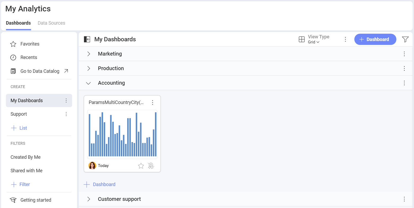Apply the Shared with Me filter
The height and width of the screenshot is (208, 414).
26,171
